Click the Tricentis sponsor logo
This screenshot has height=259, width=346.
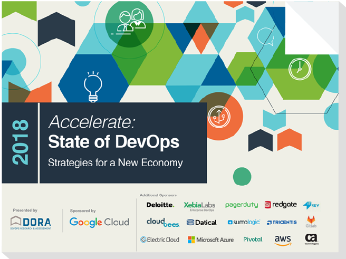pos(282,223)
